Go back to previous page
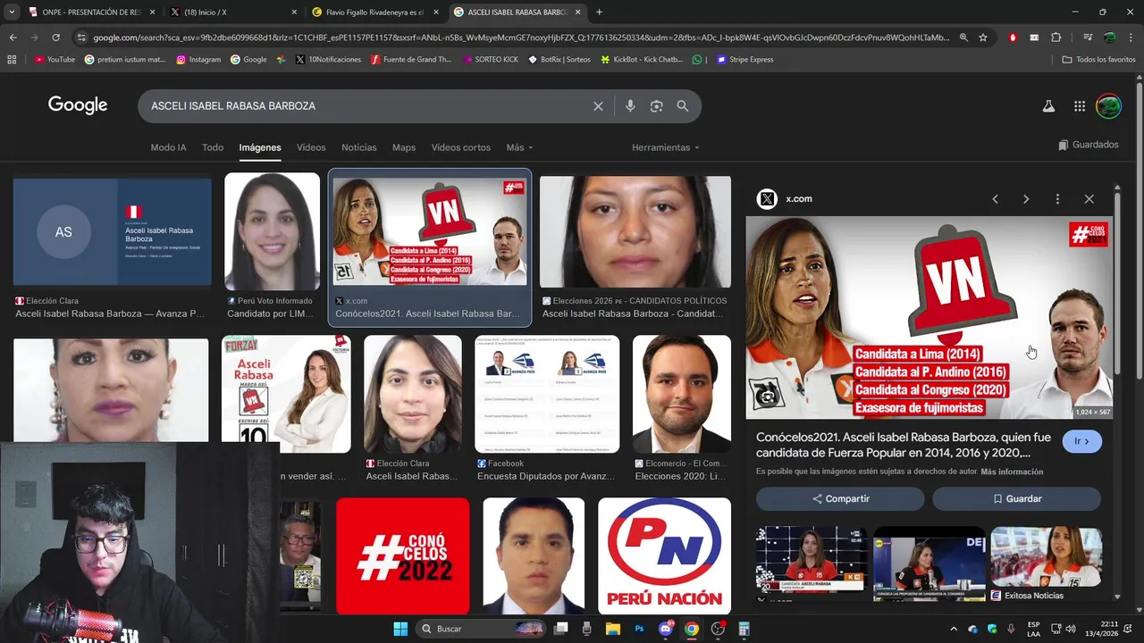 pyautogui.click(x=13, y=38)
